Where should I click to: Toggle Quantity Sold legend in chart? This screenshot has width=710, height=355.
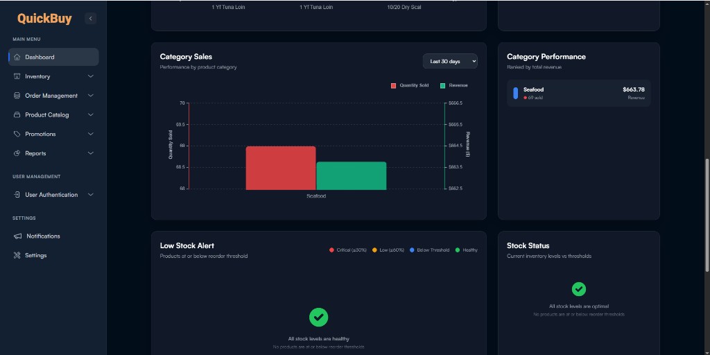(x=410, y=85)
